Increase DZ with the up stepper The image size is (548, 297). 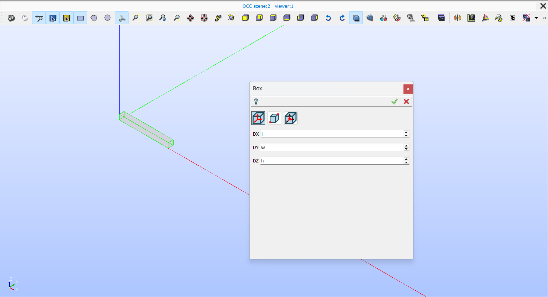[406, 159]
